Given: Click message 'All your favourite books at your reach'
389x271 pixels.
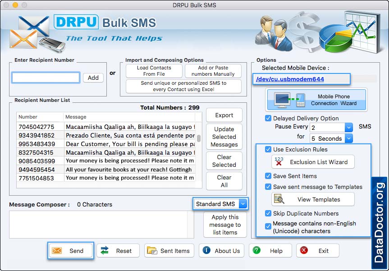Looking at the screenshot, I should (x=129, y=170).
